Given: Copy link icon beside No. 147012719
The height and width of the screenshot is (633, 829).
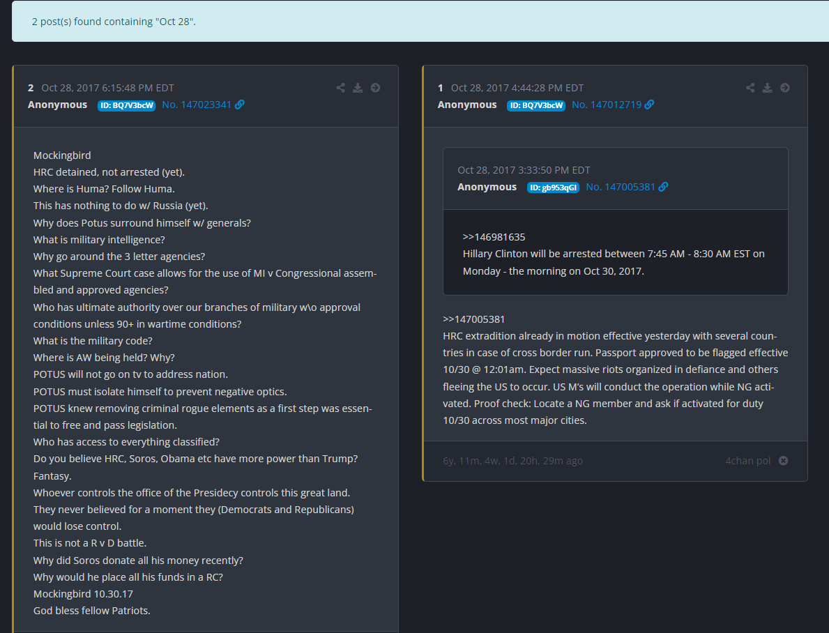Looking at the screenshot, I should (x=649, y=105).
